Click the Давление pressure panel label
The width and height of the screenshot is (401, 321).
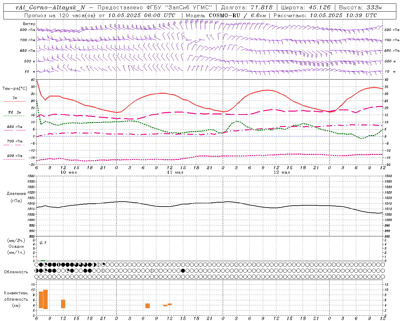click(x=16, y=194)
